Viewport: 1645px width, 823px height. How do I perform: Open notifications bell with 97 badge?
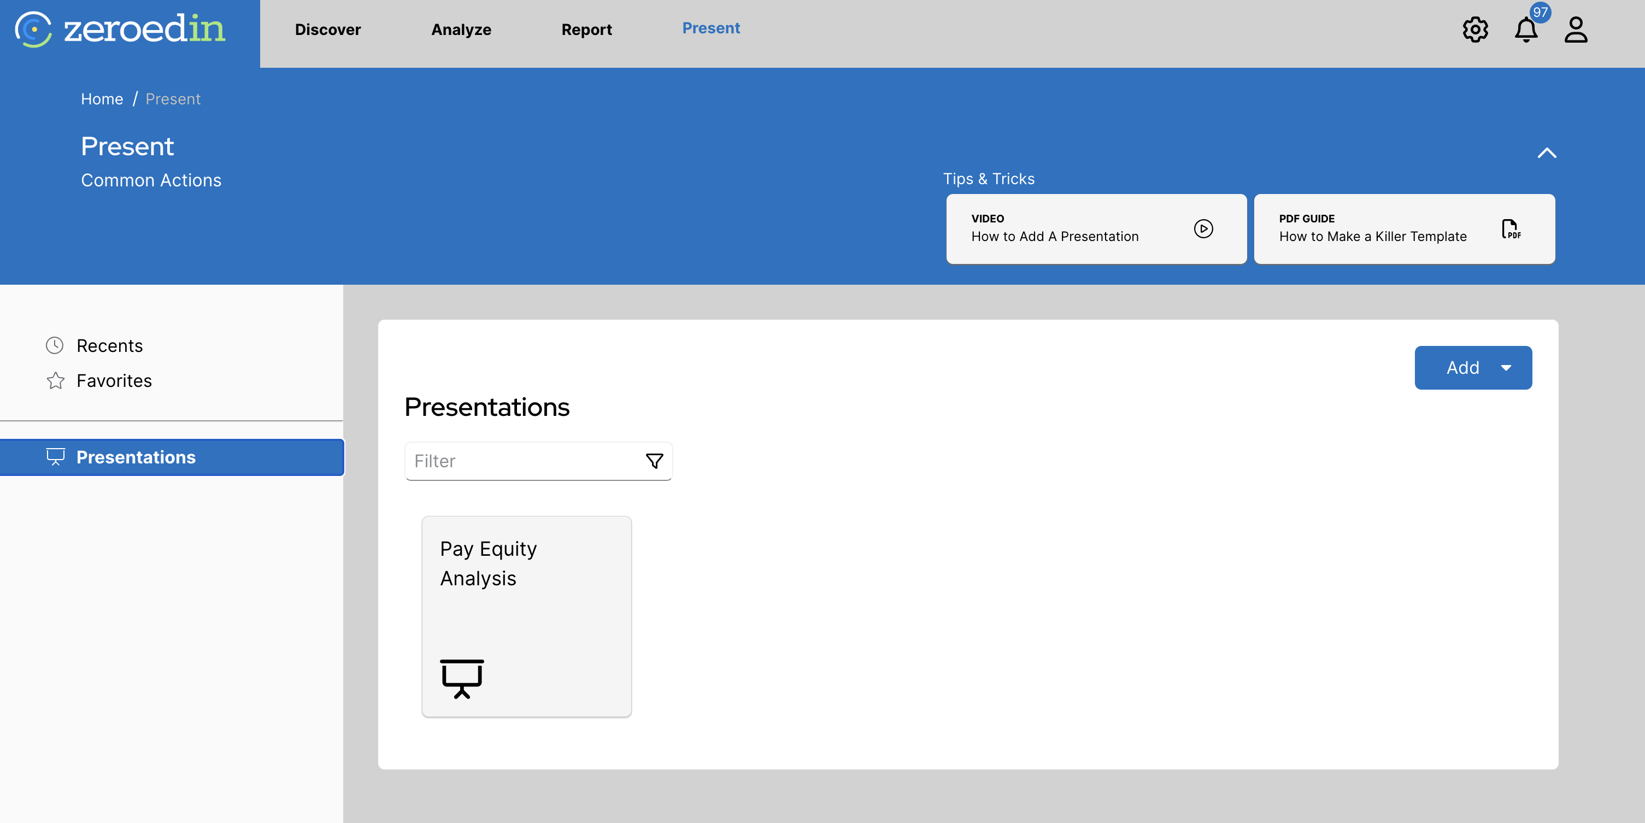click(1525, 30)
